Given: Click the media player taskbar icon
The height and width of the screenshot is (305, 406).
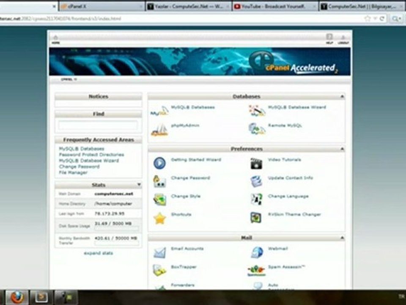Looking at the screenshot, I should pyautogui.click(x=41, y=297).
